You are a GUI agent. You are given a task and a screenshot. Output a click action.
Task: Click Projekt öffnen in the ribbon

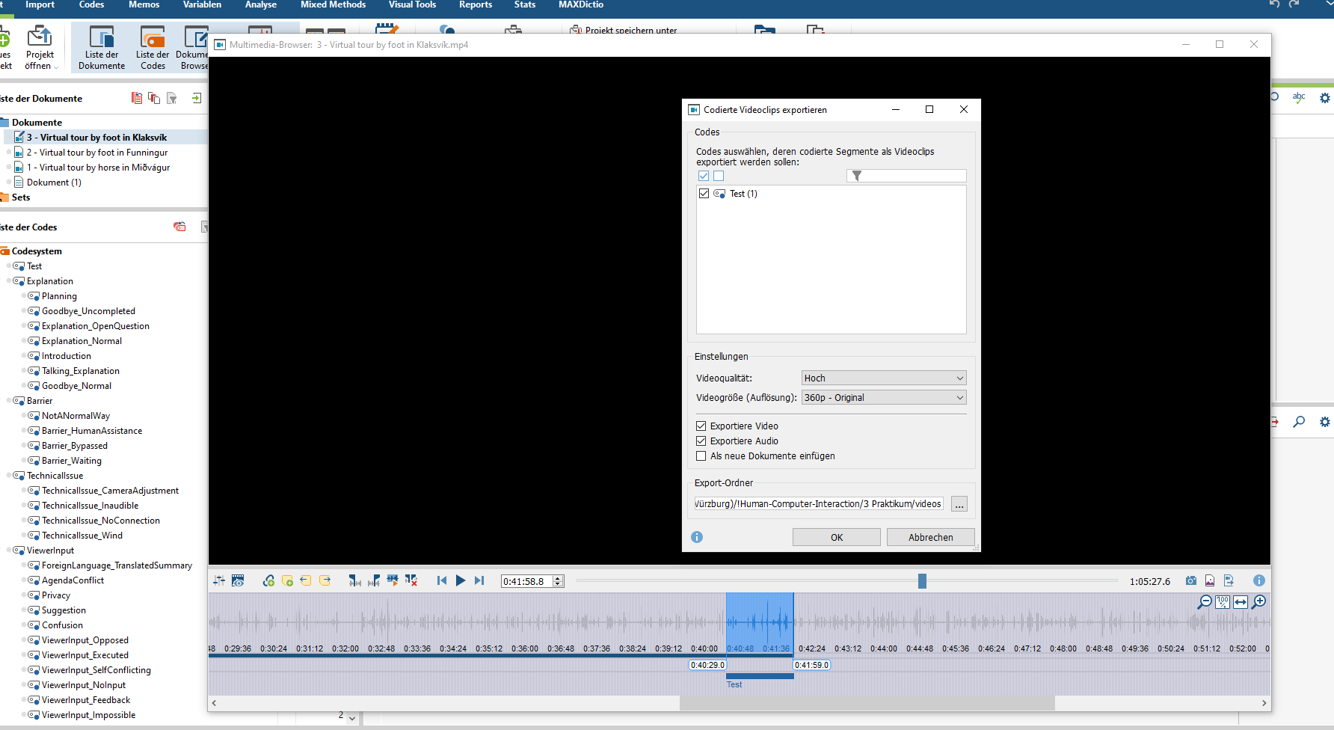pyautogui.click(x=40, y=47)
